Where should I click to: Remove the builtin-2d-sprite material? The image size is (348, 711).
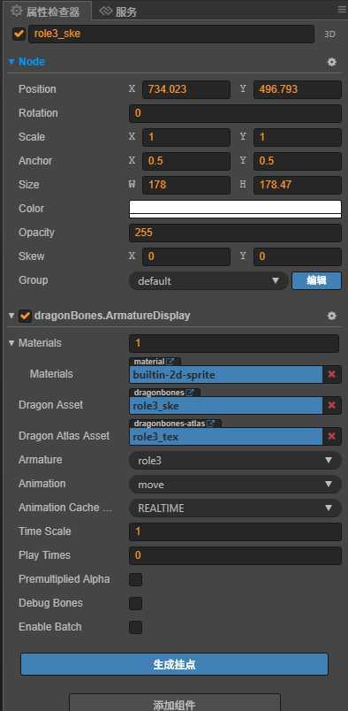point(332,375)
